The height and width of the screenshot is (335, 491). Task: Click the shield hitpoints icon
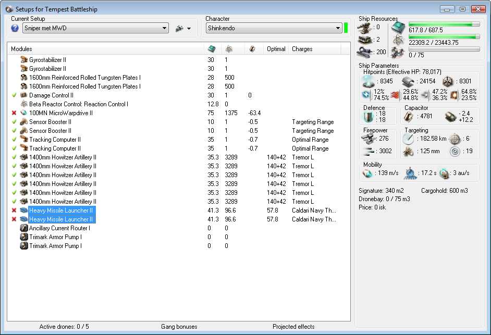click(x=369, y=81)
